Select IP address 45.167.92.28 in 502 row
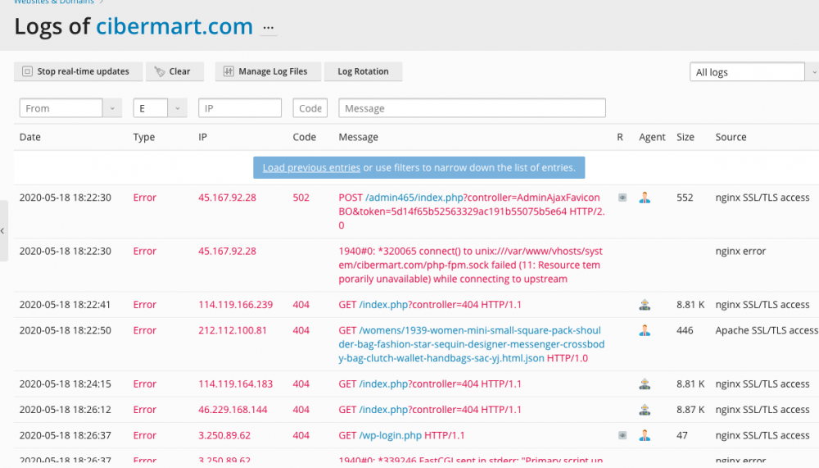This screenshot has height=468, width=819. (x=227, y=198)
